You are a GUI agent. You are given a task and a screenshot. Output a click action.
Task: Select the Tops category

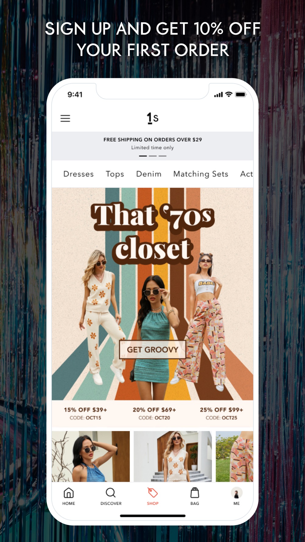115,174
